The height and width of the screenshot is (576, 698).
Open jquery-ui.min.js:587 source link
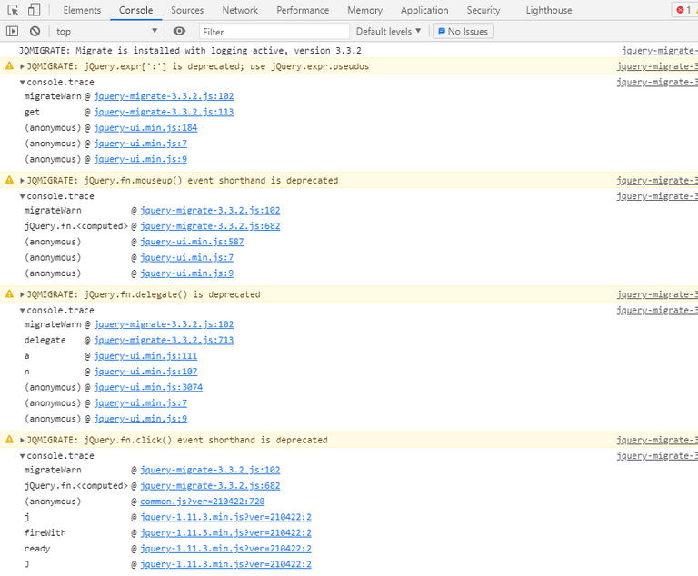[x=192, y=242]
